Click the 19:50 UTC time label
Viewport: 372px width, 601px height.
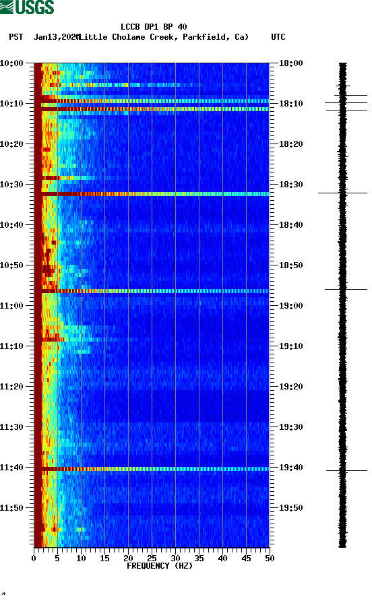pyautogui.click(x=291, y=508)
